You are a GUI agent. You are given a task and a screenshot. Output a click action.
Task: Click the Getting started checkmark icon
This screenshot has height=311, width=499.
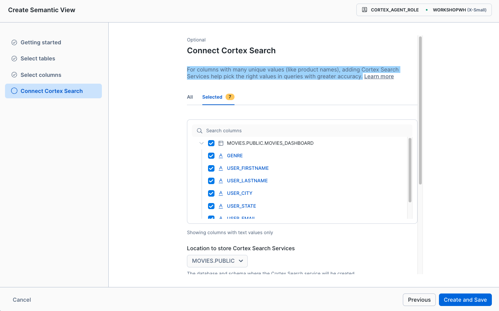pyautogui.click(x=14, y=43)
